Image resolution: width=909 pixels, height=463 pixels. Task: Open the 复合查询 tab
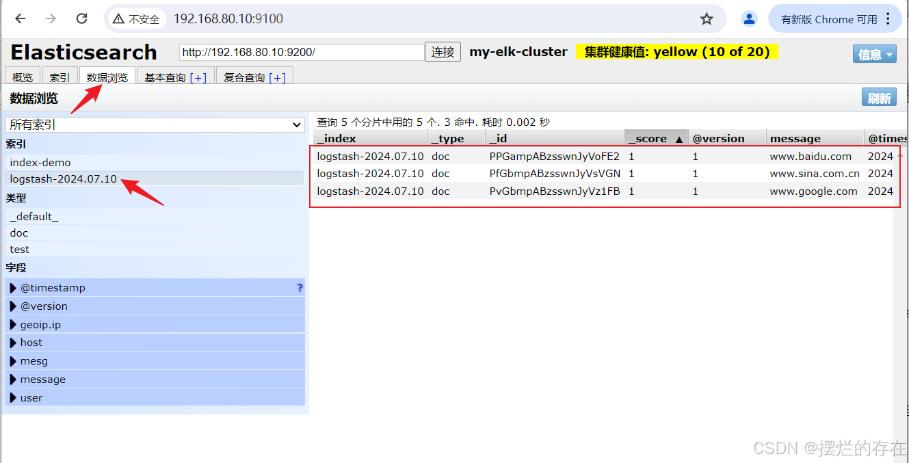point(244,78)
